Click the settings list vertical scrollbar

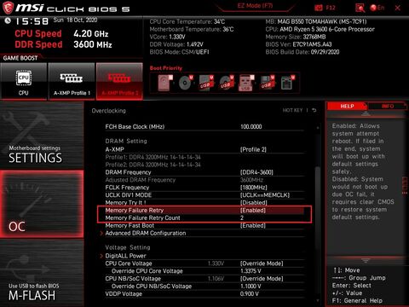318,207
